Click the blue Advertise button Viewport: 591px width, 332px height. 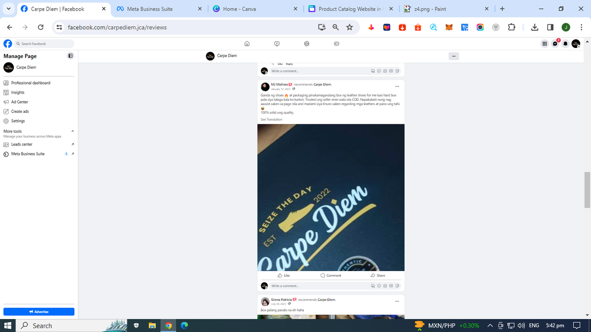pyautogui.click(x=39, y=312)
